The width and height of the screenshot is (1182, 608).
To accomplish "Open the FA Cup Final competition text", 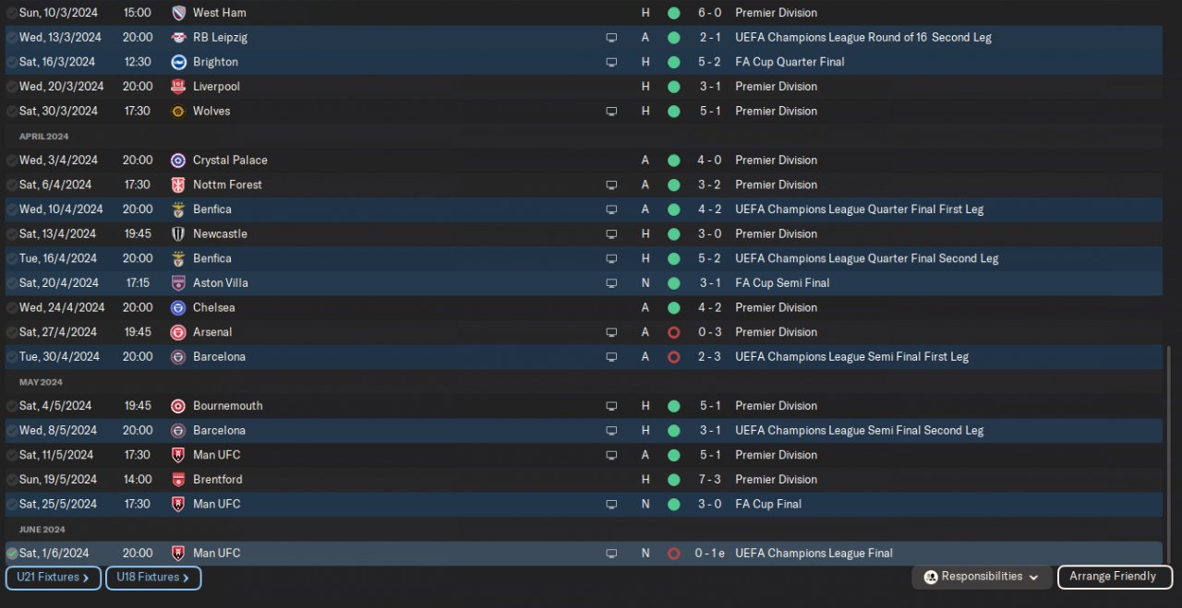I will pos(767,505).
